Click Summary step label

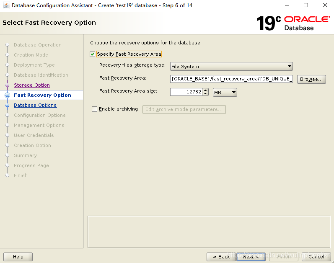click(25, 155)
